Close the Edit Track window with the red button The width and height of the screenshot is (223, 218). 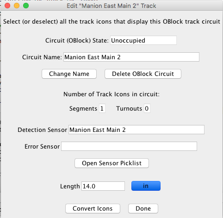tap(7, 6)
